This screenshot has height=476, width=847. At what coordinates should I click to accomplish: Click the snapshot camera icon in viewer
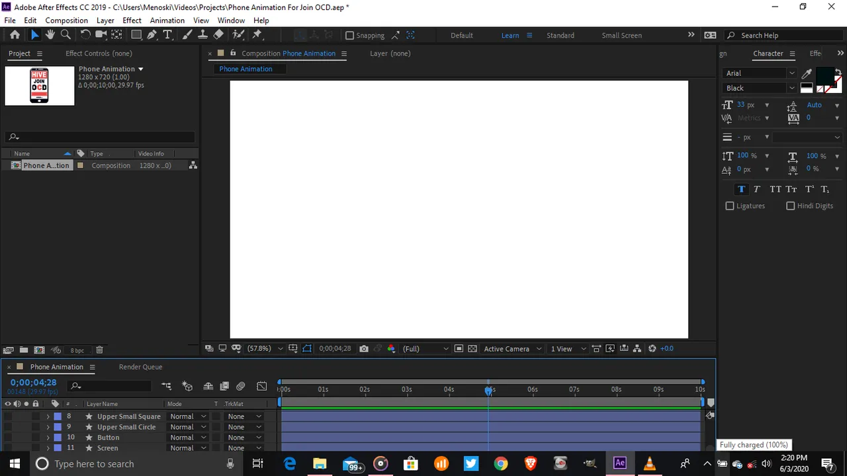364,348
